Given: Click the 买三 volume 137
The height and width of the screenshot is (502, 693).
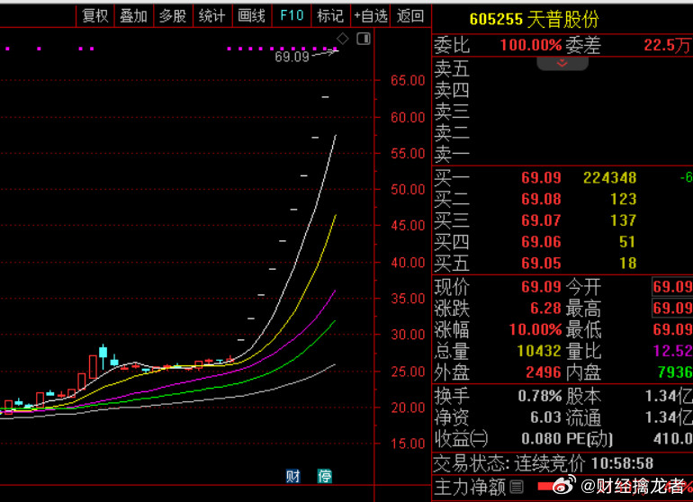Looking at the screenshot, I should pyautogui.click(x=623, y=220).
